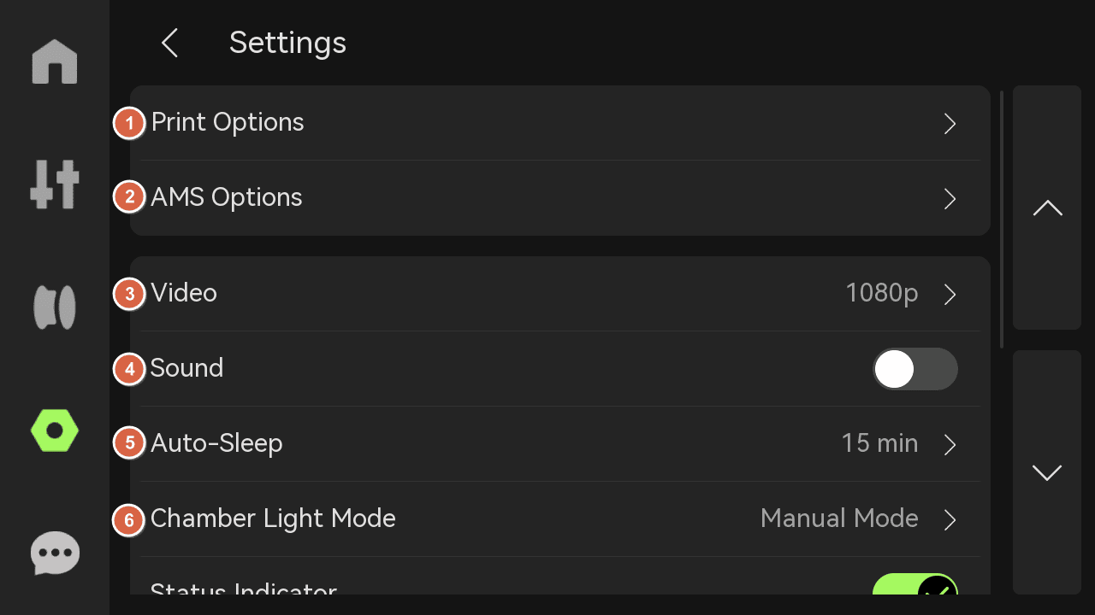Expand Print Options with its chevron

tap(950, 124)
